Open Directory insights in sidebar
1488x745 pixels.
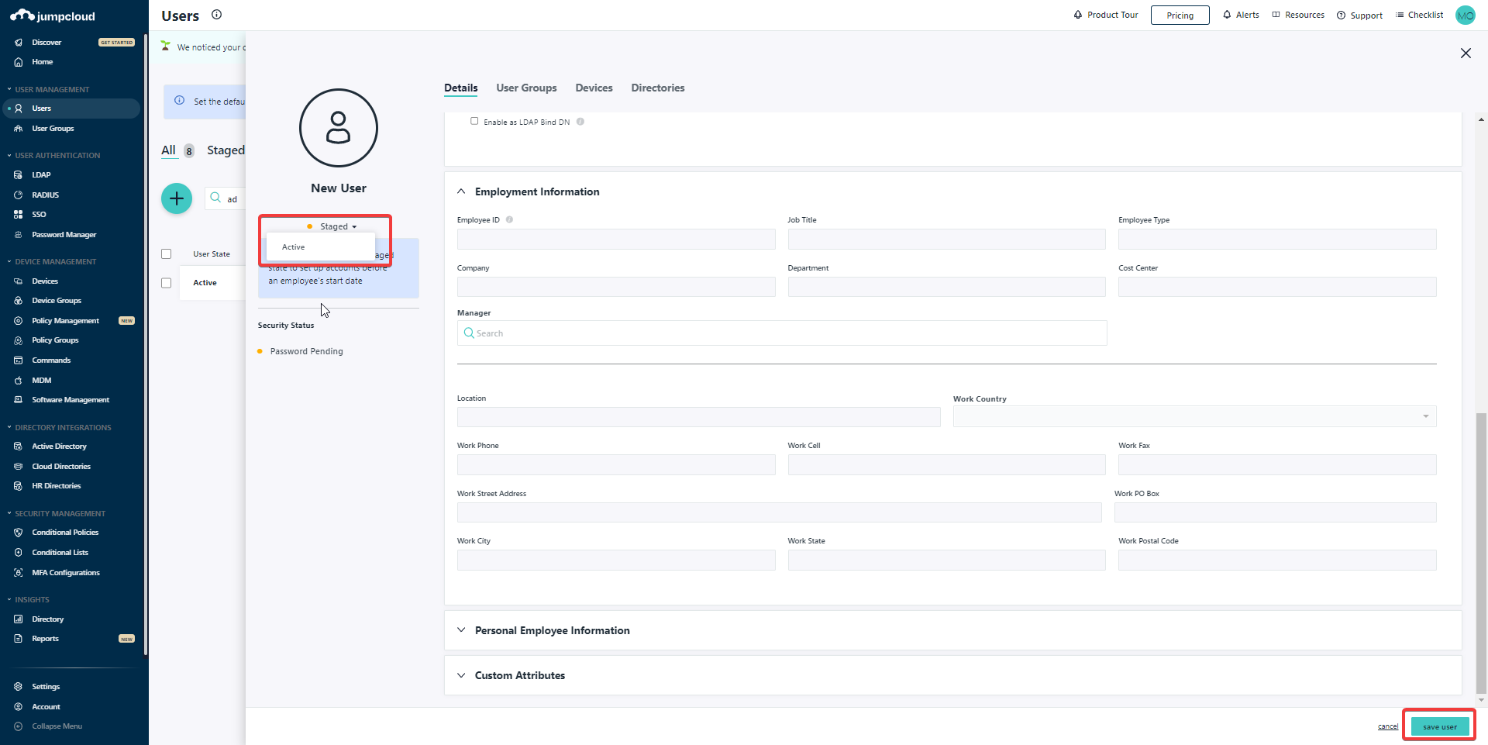[47, 619]
